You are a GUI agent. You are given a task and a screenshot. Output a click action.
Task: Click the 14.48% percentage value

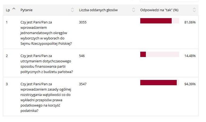pyautogui.click(x=190, y=56)
